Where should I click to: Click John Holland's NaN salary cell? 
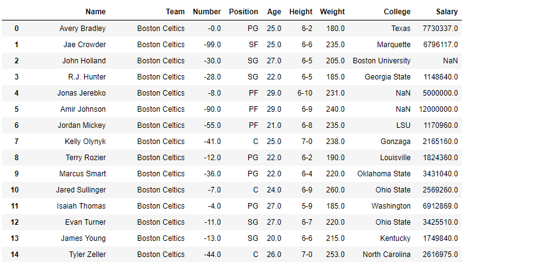(x=450, y=61)
